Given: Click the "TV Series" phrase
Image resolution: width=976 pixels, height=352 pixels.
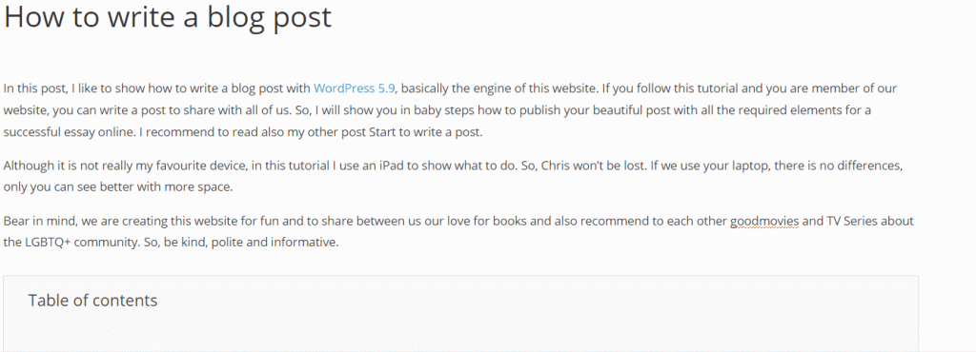Looking at the screenshot, I should click(852, 221).
